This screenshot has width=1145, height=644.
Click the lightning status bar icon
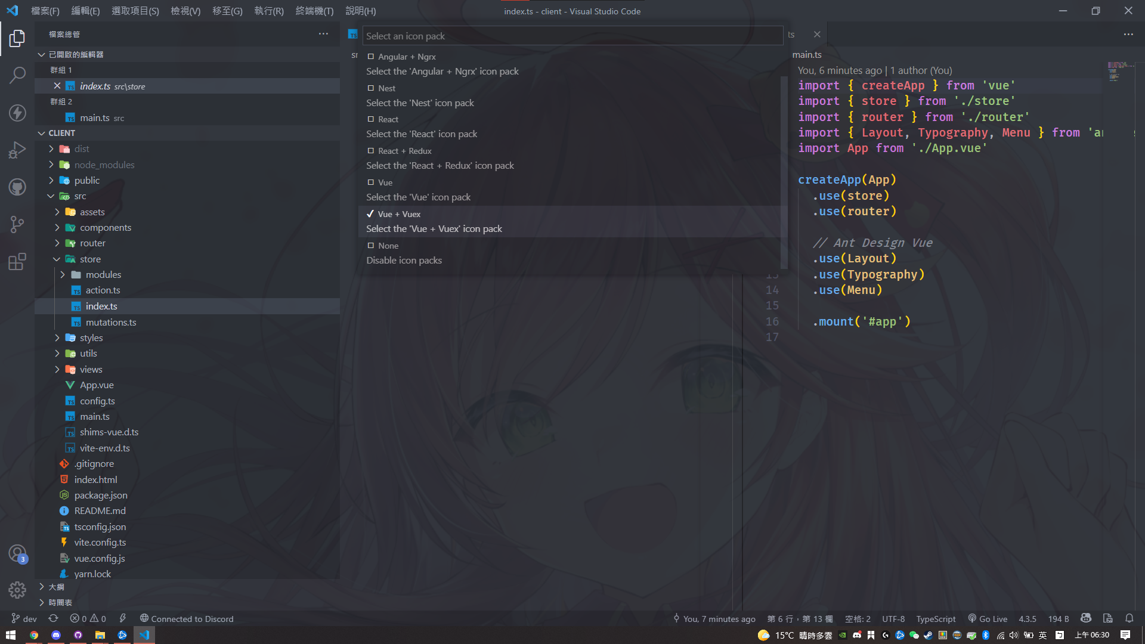[x=122, y=618]
